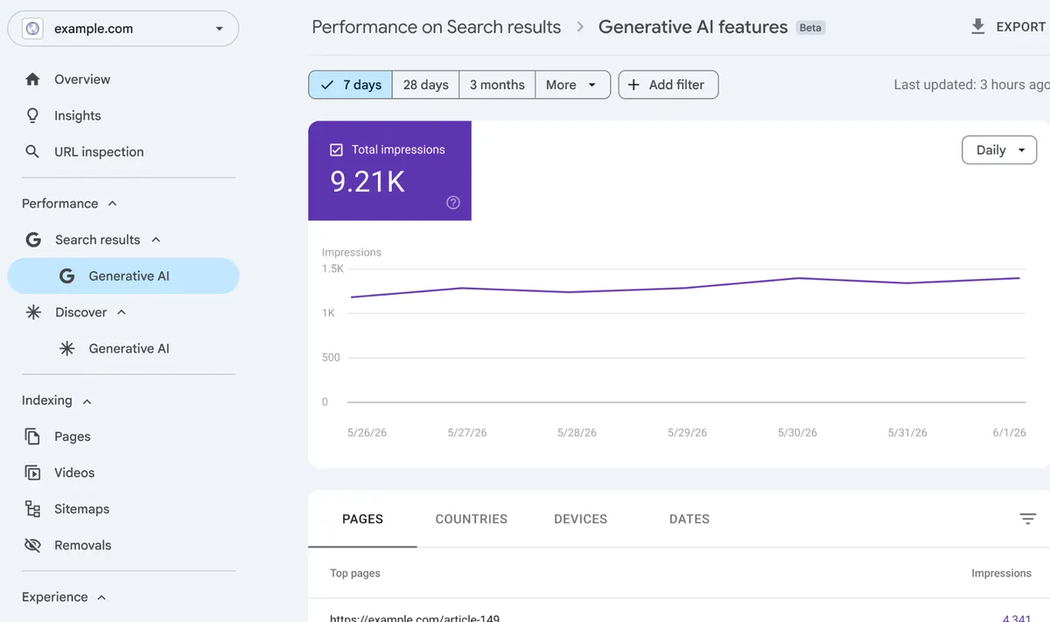Click the Sitemaps icon in the sidebar
The image size is (1050, 622).
click(x=32, y=509)
